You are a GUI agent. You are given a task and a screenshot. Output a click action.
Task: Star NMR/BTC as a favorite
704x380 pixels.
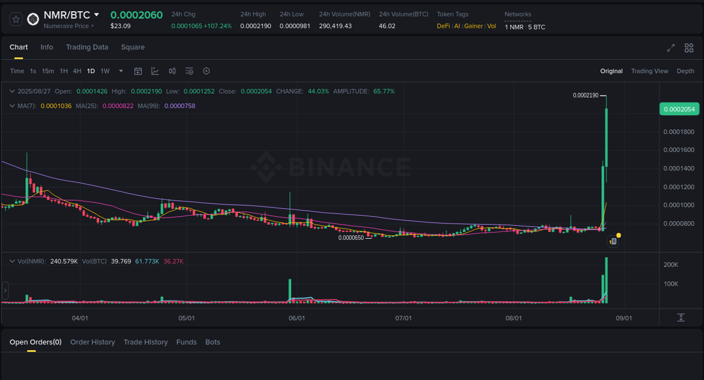point(15,19)
